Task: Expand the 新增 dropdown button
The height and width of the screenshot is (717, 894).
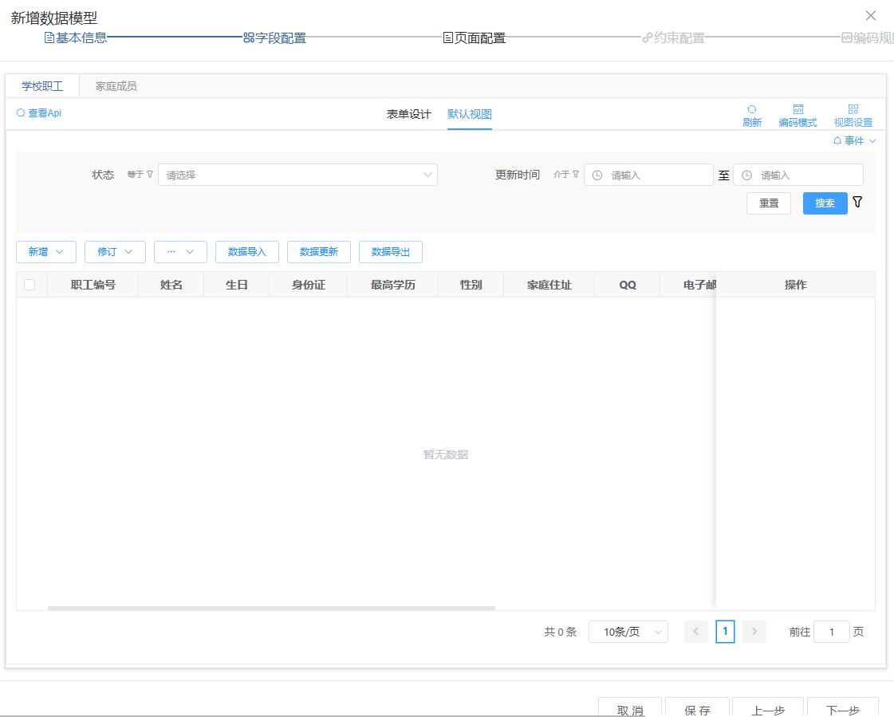Action: 46,252
